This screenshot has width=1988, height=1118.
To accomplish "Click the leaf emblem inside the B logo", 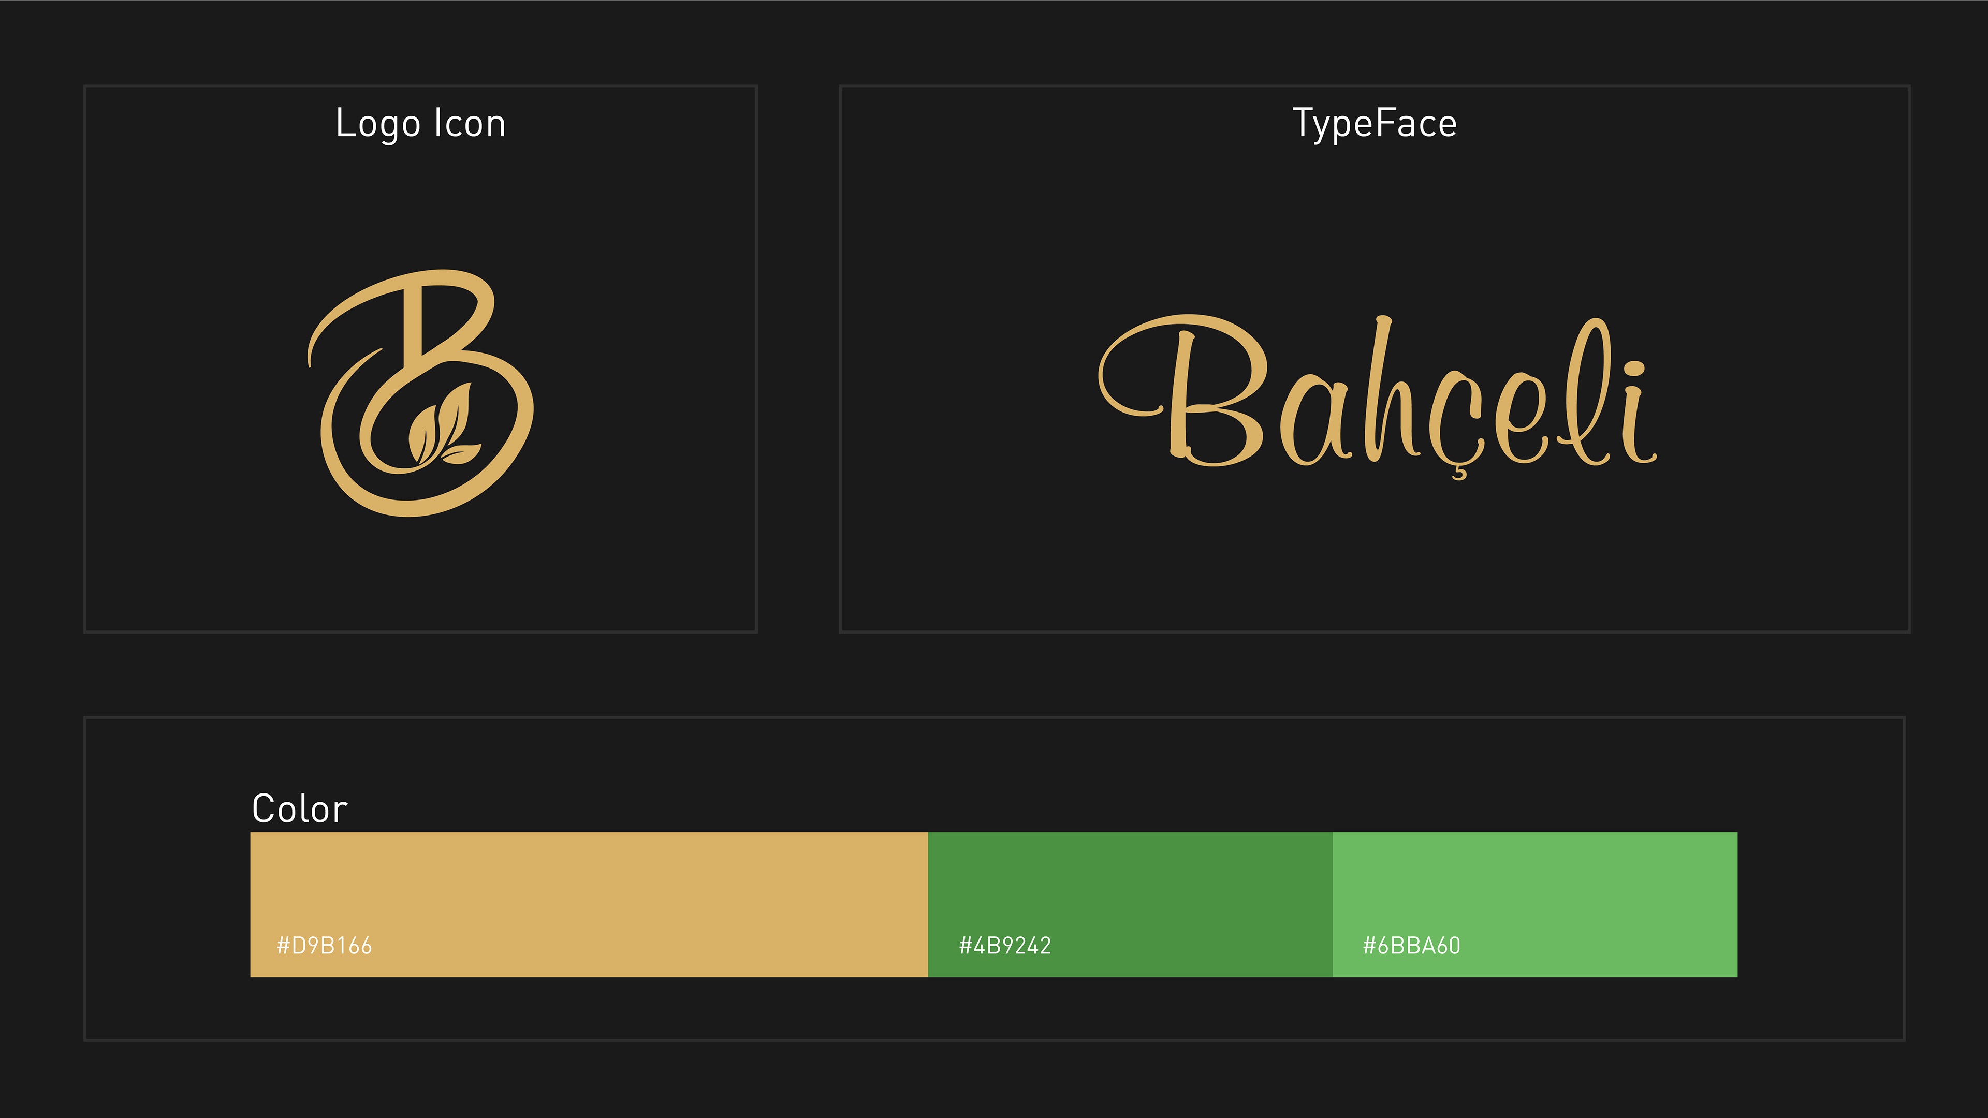I will coord(445,423).
